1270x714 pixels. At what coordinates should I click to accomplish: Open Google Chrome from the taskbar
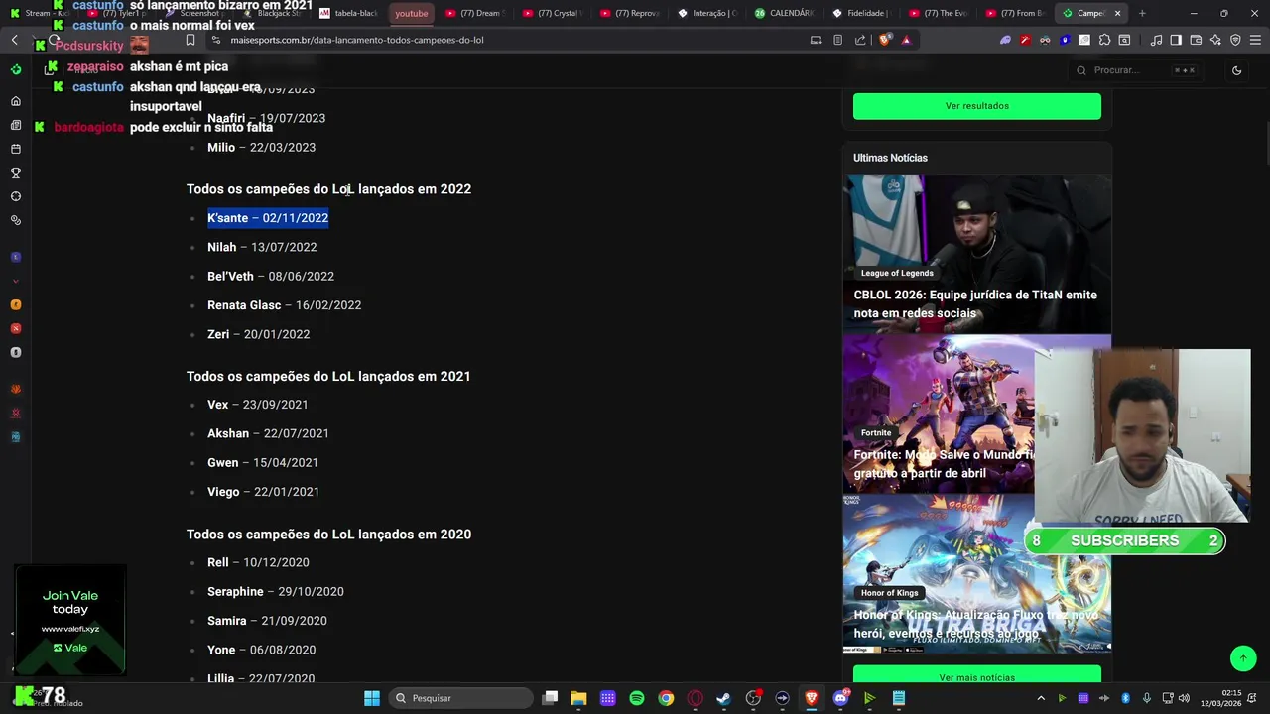pyautogui.click(x=666, y=698)
